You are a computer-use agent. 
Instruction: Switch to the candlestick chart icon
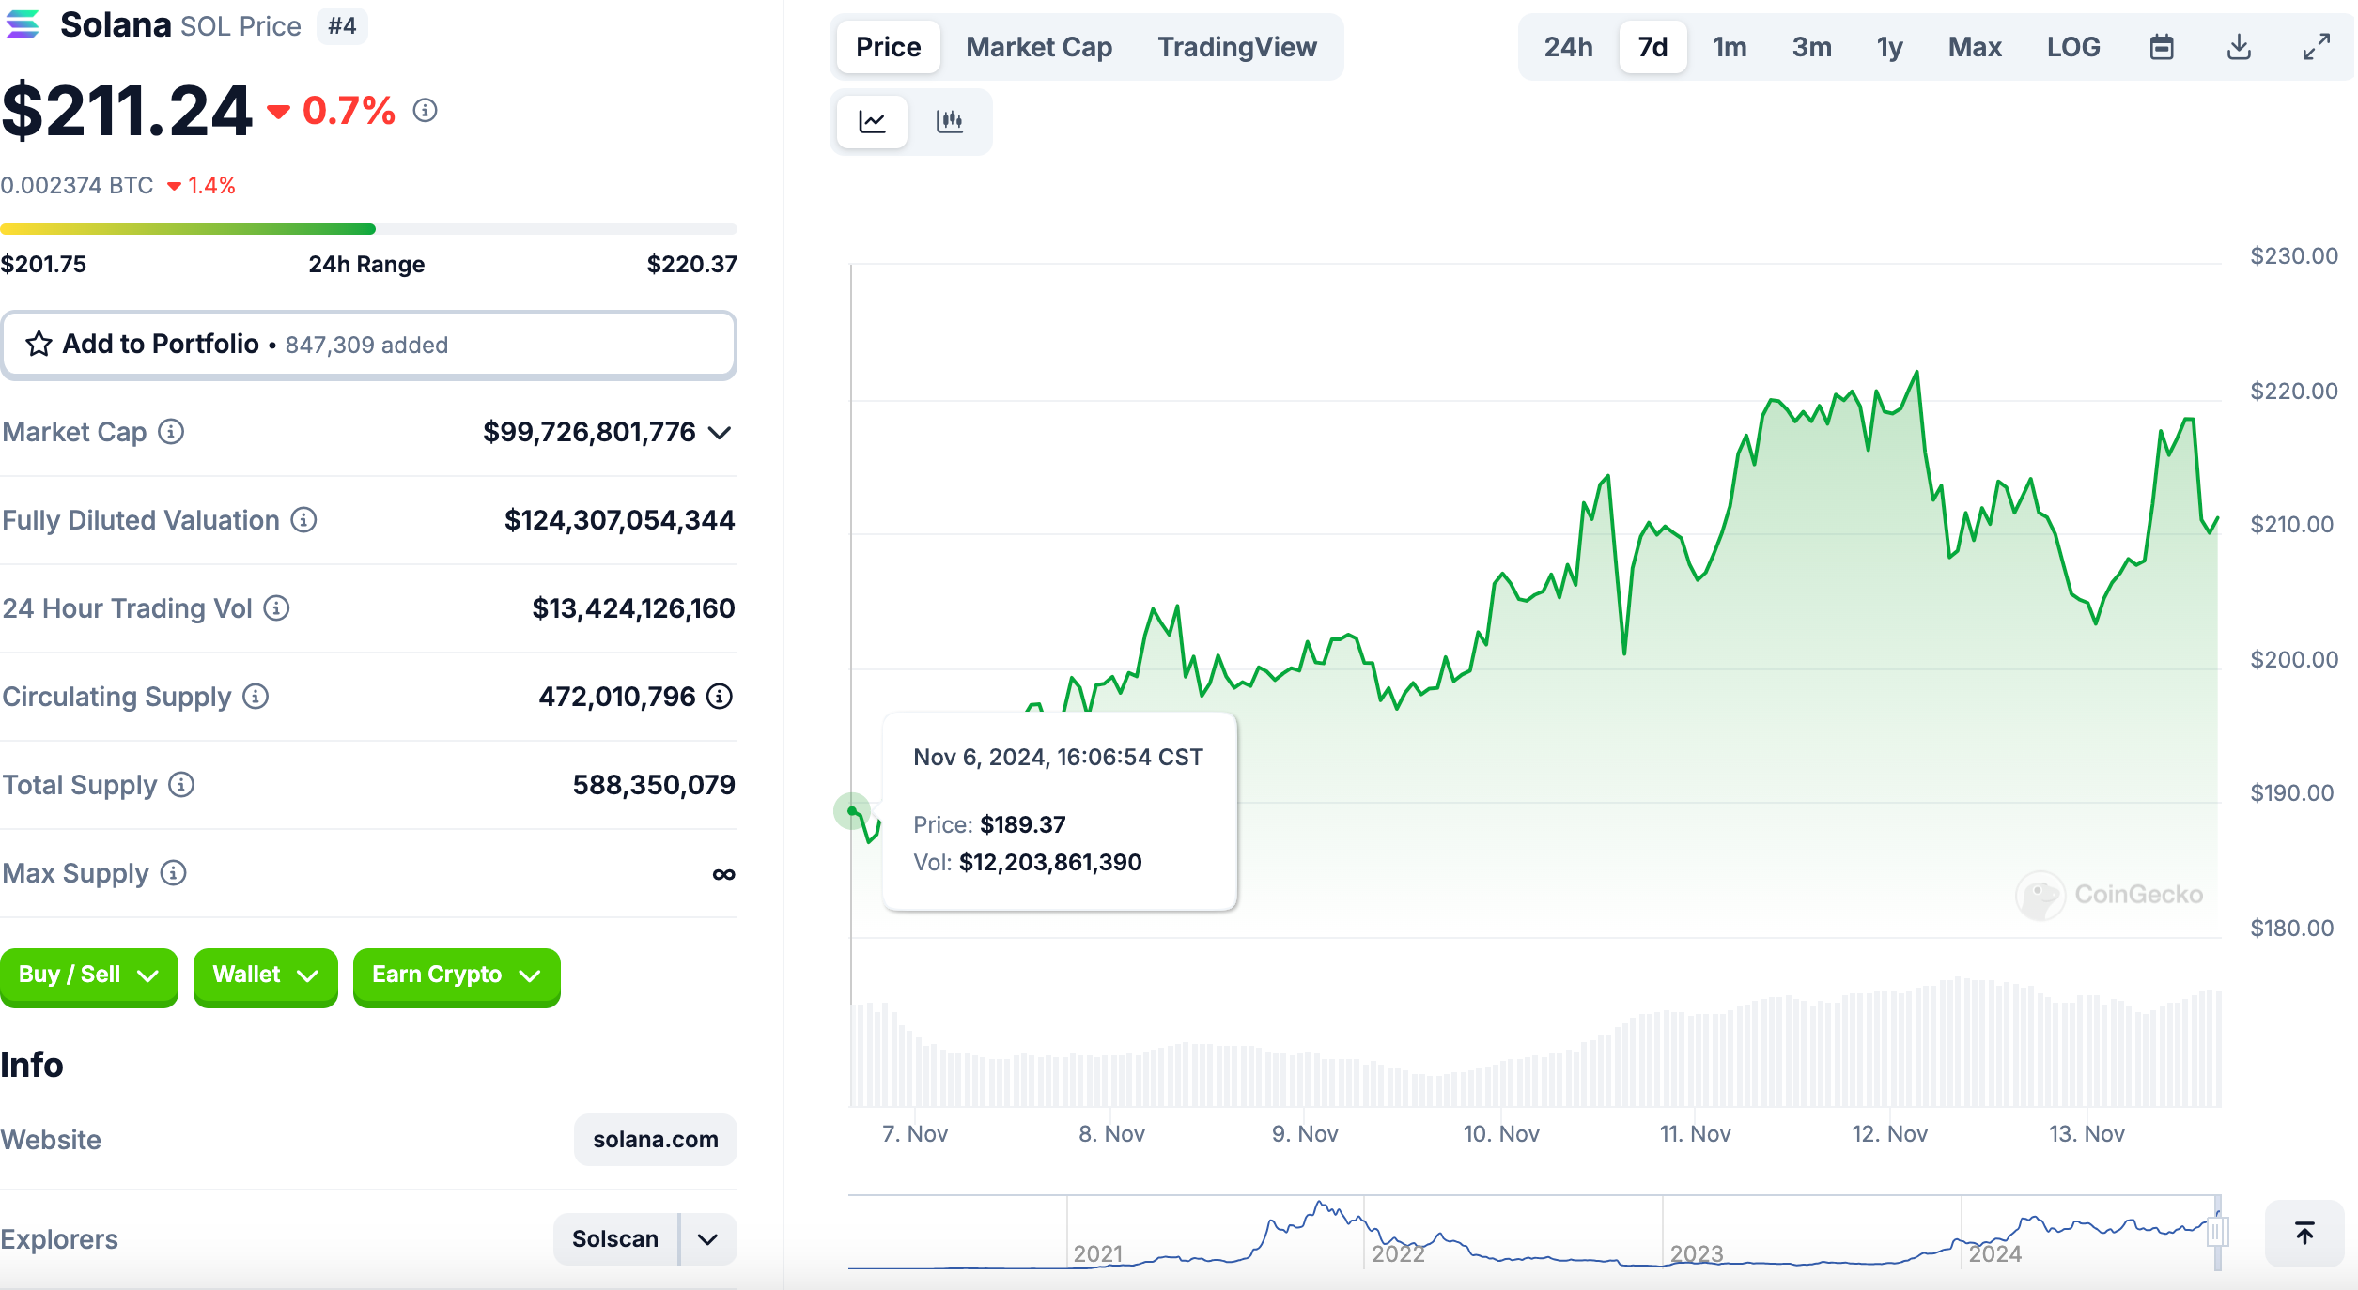[x=949, y=121]
